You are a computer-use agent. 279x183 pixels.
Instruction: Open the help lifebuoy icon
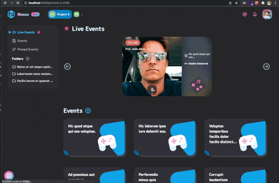(x=9, y=175)
